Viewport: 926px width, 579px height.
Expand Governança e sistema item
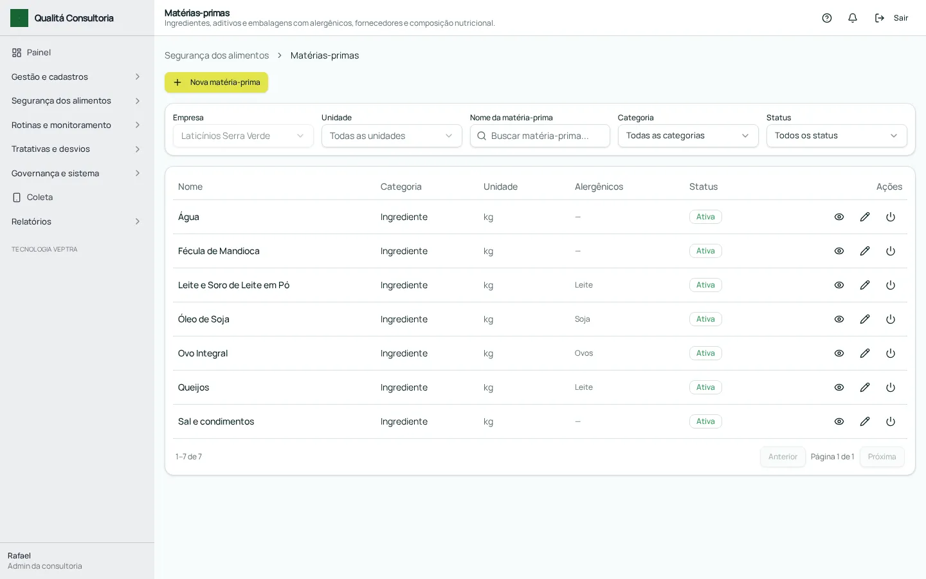click(x=77, y=173)
